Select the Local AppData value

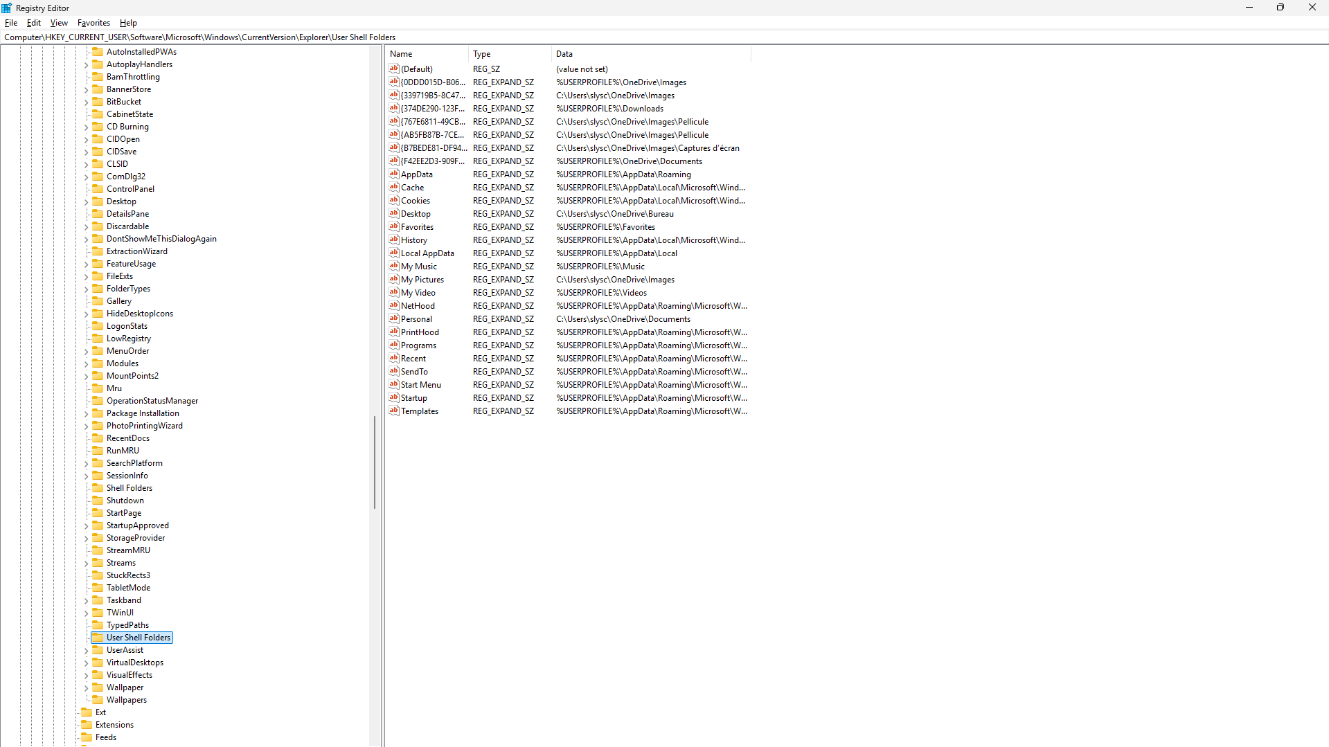click(x=427, y=253)
